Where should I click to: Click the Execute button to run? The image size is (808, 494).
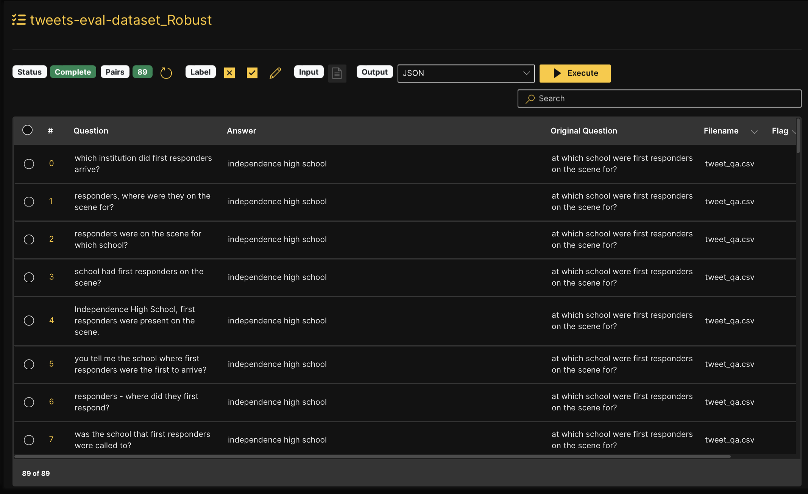(x=575, y=73)
